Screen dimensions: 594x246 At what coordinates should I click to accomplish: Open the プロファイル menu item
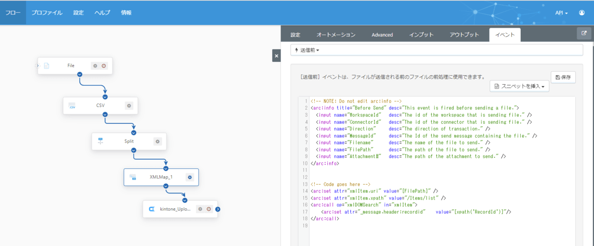[47, 13]
